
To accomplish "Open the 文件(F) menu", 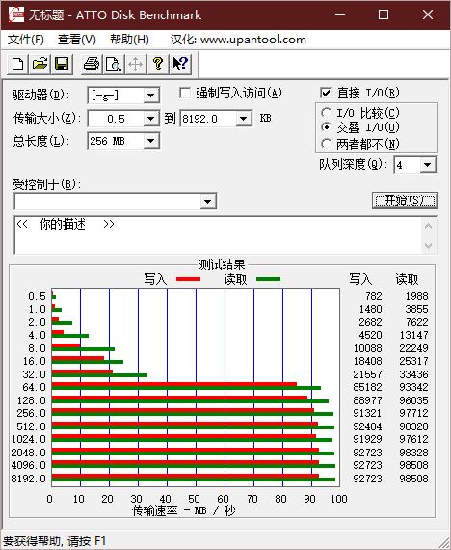I will (x=26, y=40).
